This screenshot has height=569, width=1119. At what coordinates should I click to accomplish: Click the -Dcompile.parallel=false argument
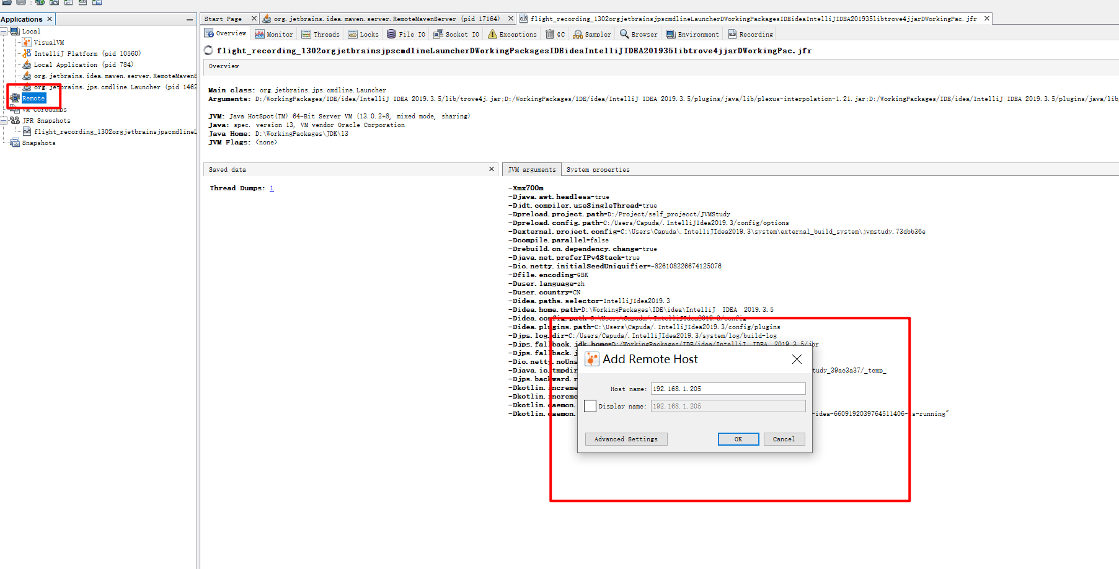pyautogui.click(x=559, y=240)
